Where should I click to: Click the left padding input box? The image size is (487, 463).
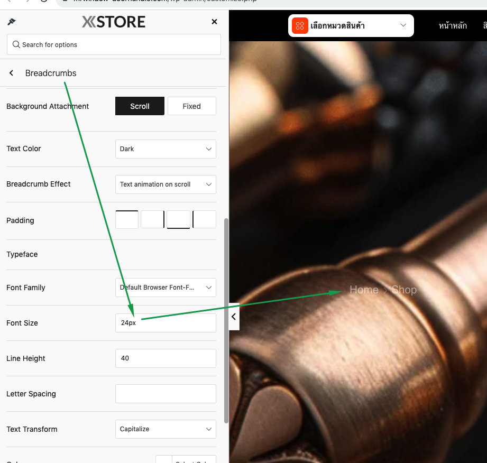coord(204,219)
